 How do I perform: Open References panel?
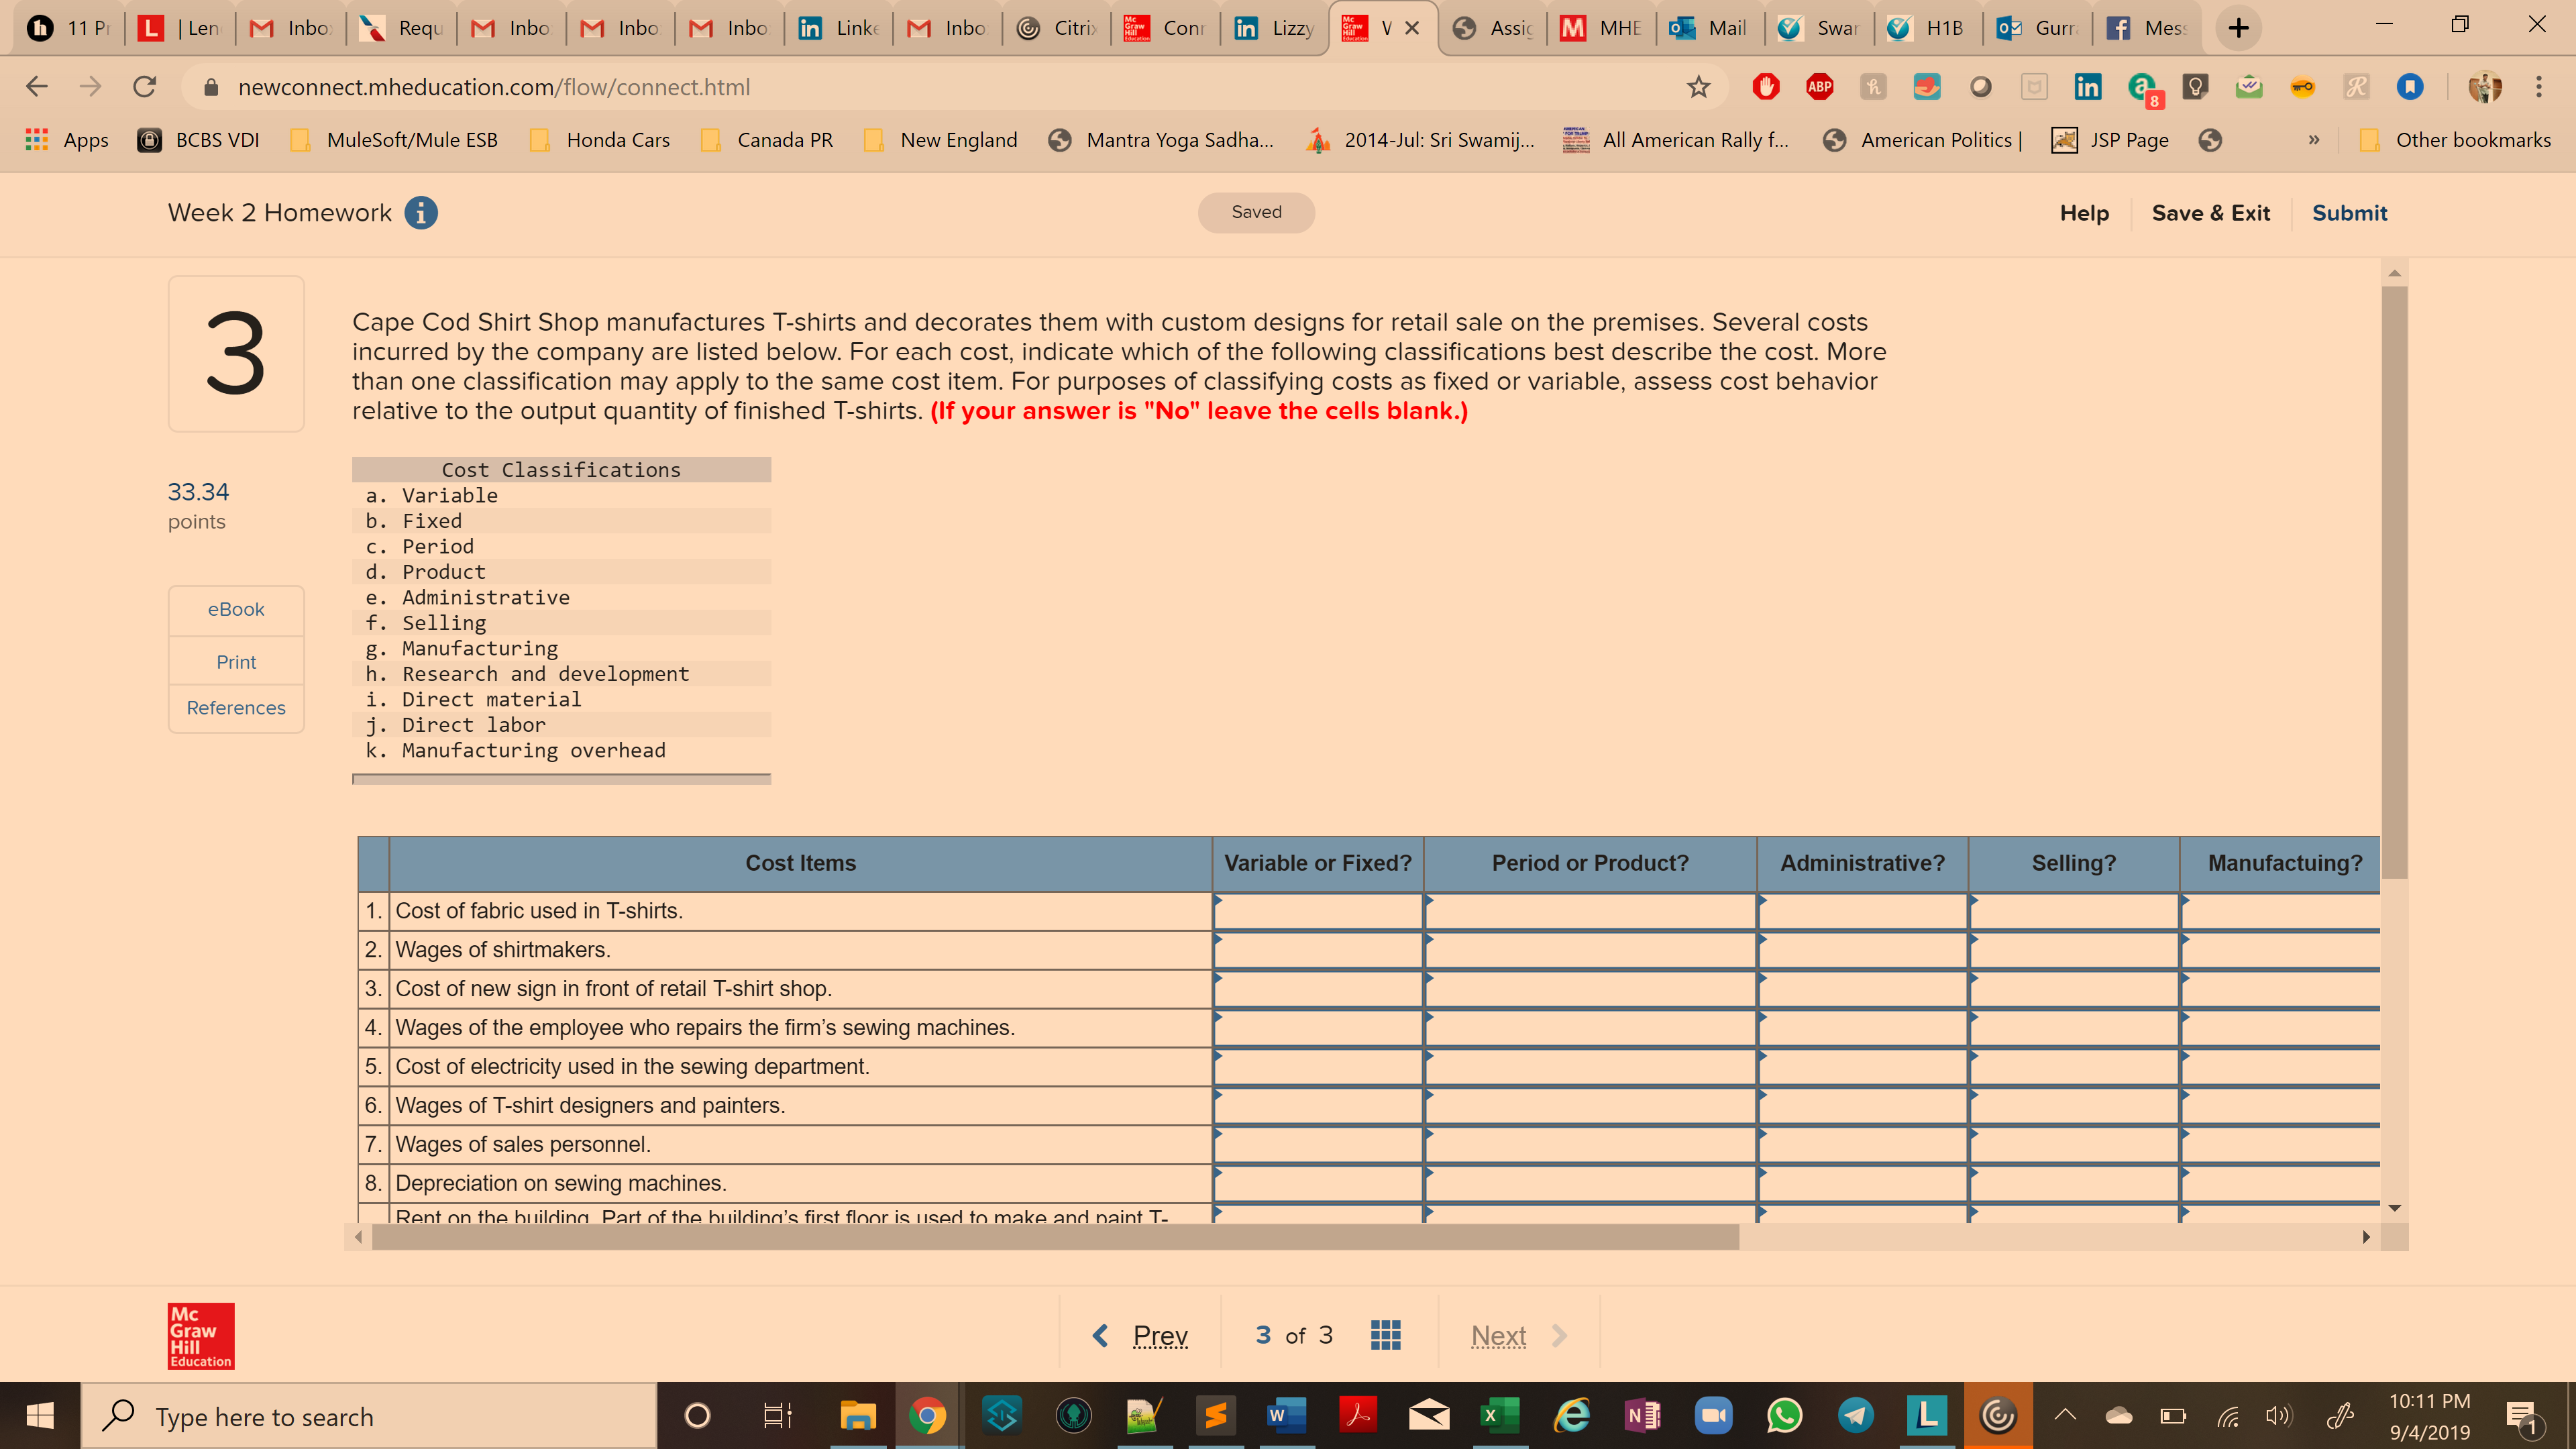(x=236, y=708)
